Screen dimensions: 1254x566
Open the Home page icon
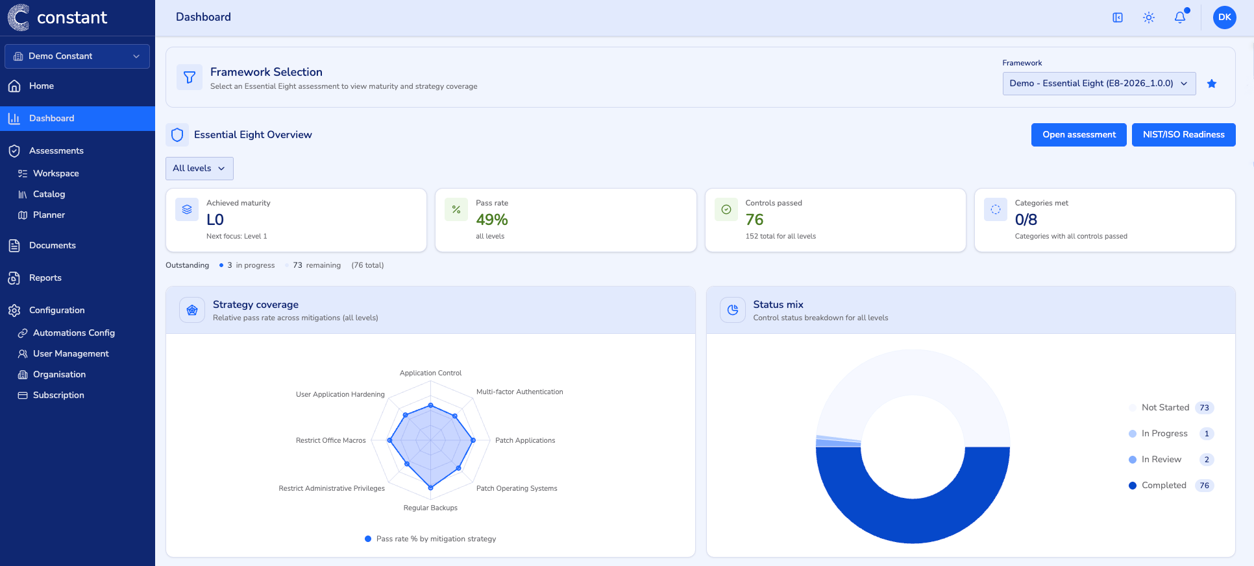coord(14,86)
